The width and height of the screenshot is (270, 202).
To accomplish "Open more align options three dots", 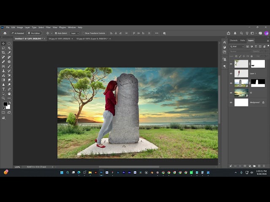I will (x=157, y=33).
